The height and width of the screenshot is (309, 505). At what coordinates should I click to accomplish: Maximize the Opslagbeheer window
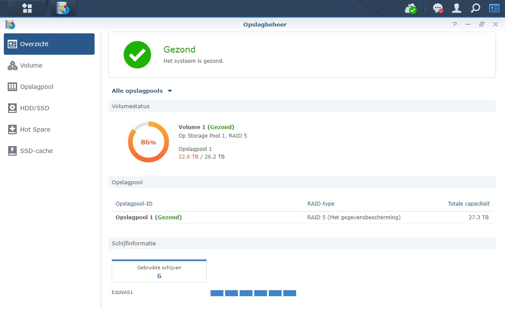[x=482, y=24]
